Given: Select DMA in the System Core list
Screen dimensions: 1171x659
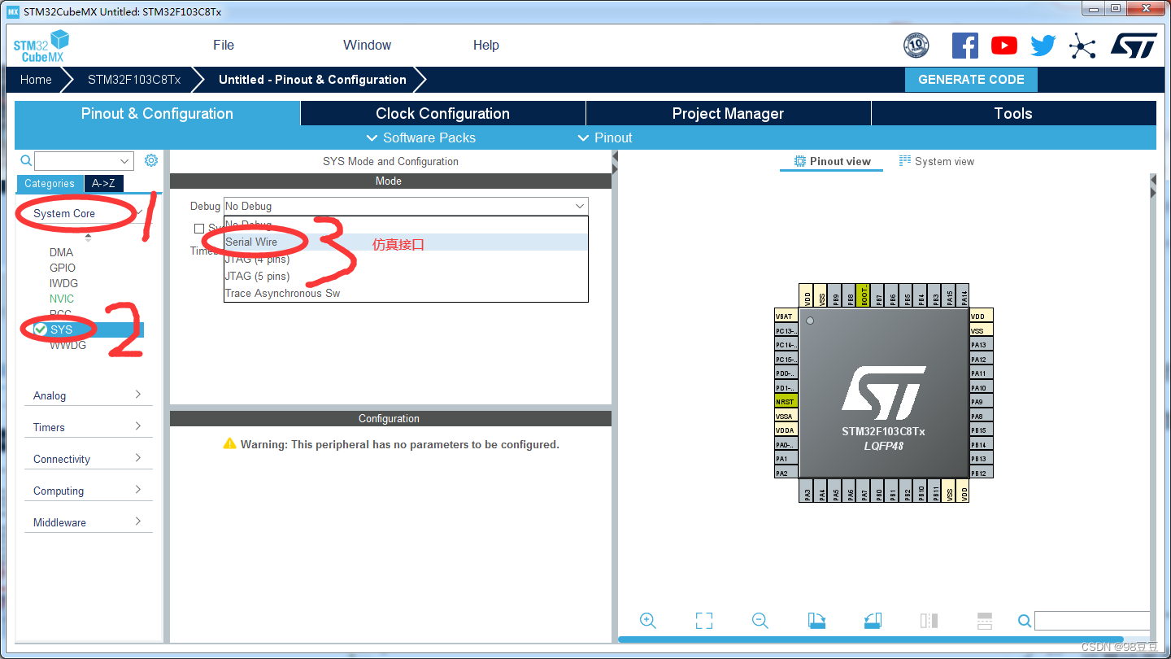Looking at the screenshot, I should [61, 252].
